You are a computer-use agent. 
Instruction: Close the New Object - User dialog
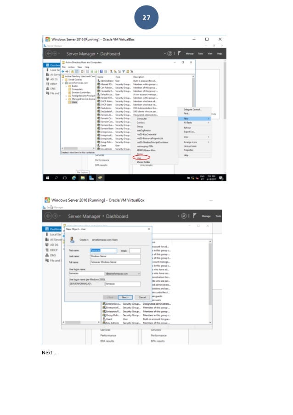pyautogui.click(x=149, y=229)
